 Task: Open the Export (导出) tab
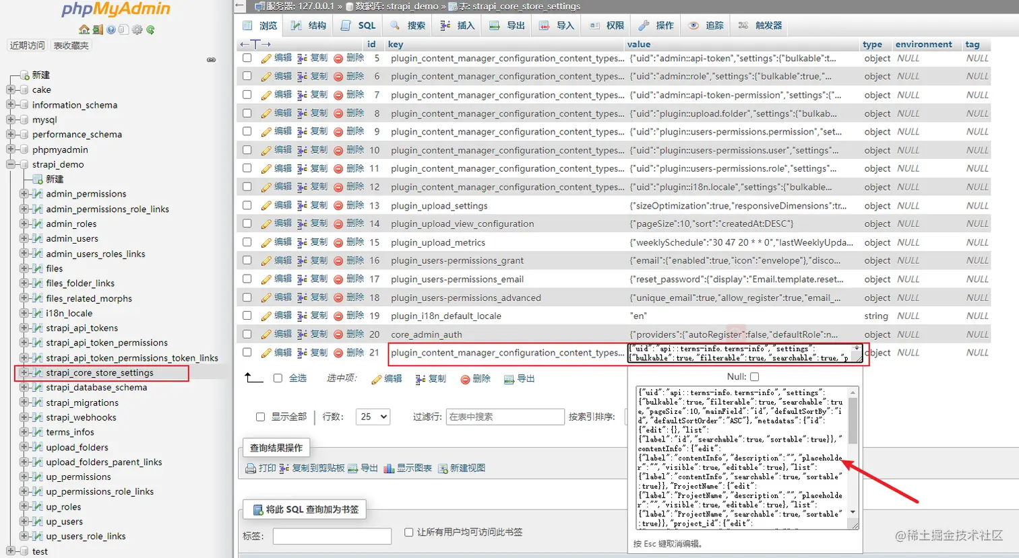tap(507, 26)
